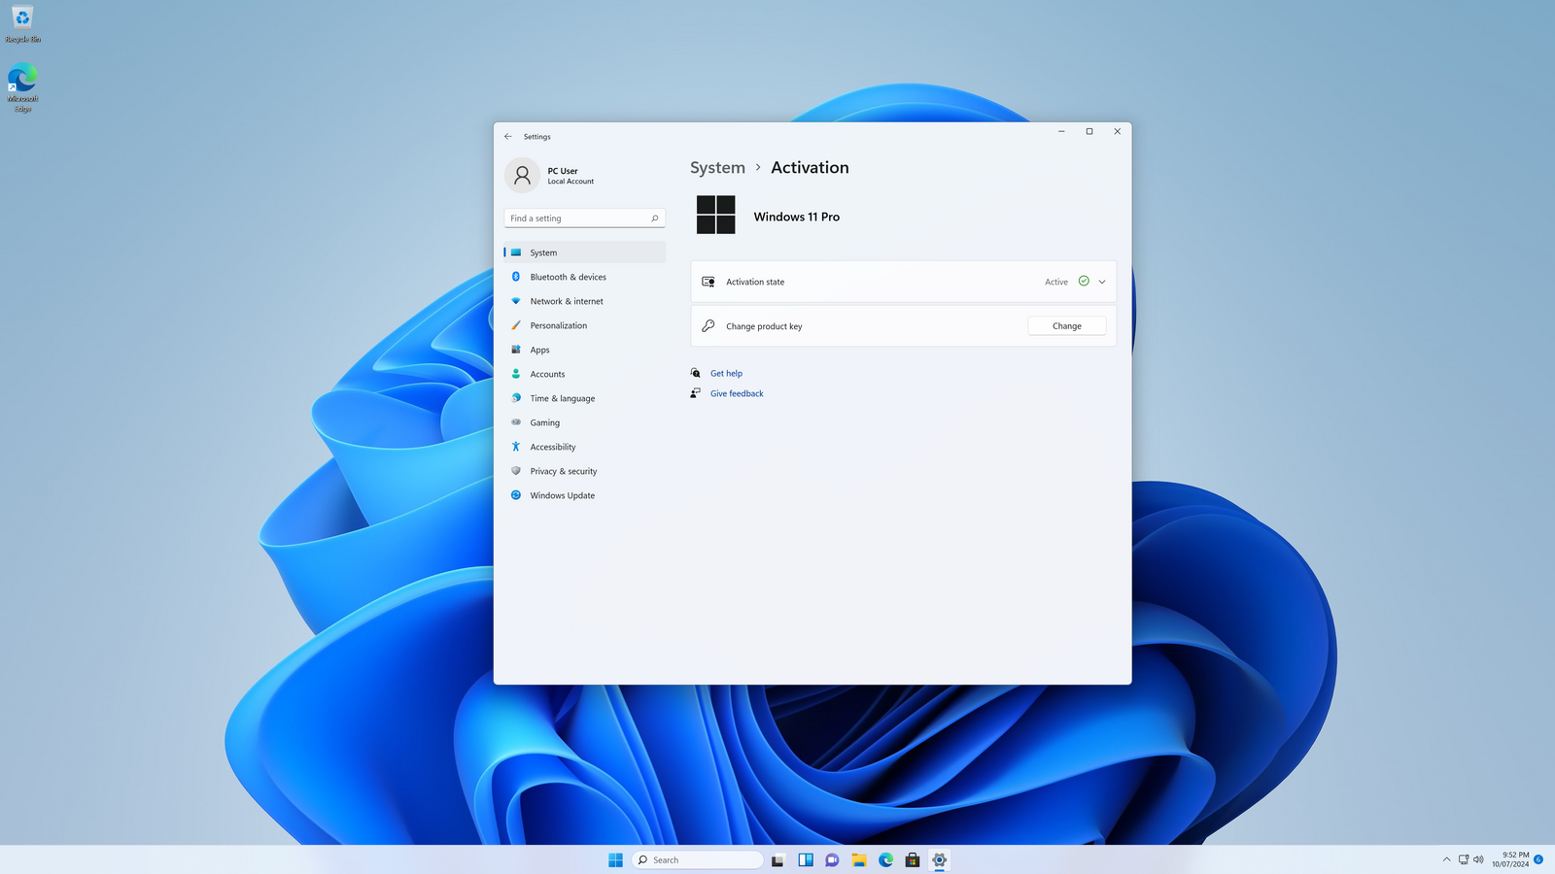Click the volume speaker tray icon
Viewport: 1555px width, 874px height.
coord(1479,859)
